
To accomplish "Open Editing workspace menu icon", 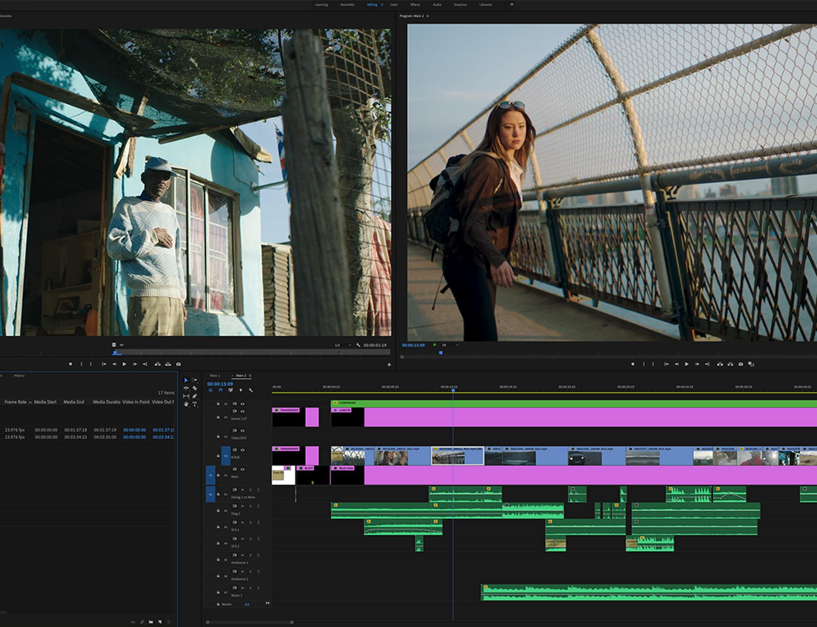I will pyautogui.click(x=382, y=5).
